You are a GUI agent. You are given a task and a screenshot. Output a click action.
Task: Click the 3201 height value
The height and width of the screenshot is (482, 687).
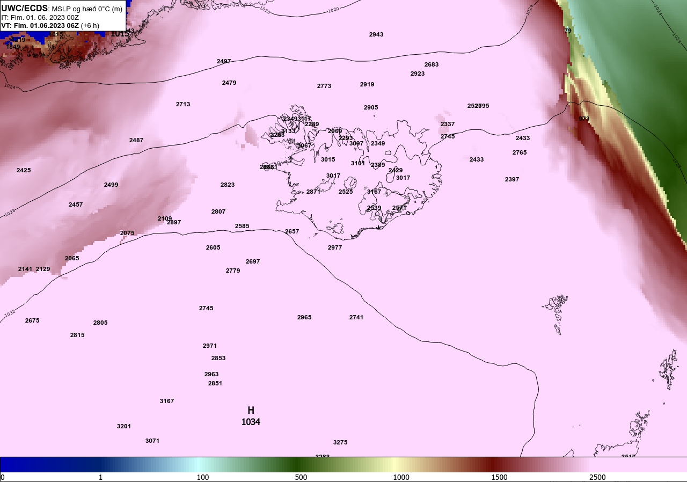(124, 426)
